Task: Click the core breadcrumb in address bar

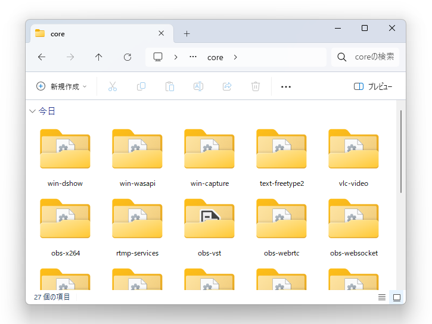Action: click(215, 57)
